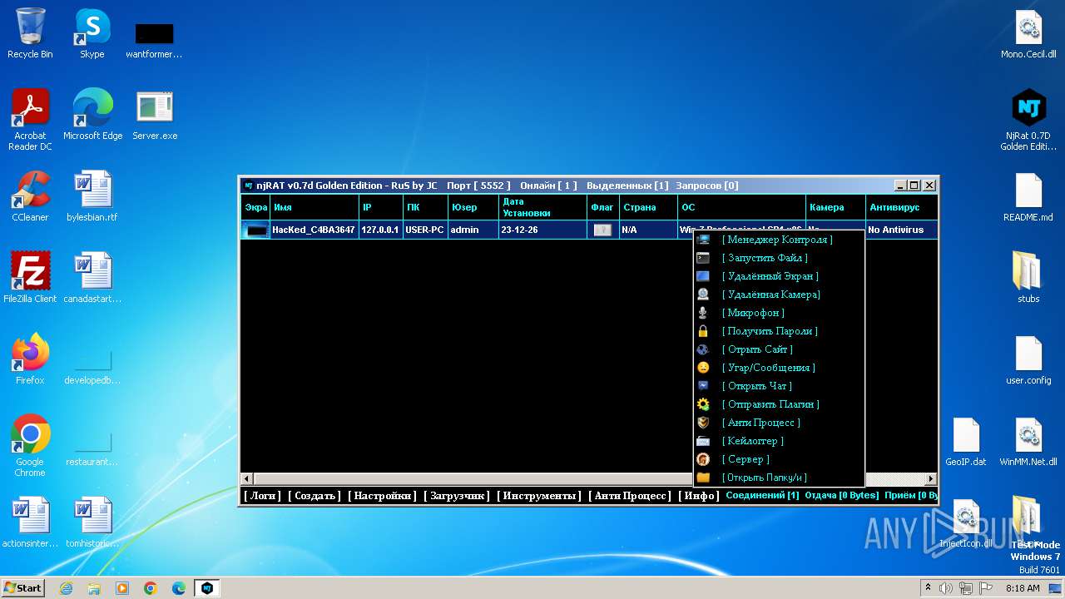Select the Удалённый Экран menu entry
The height and width of the screenshot is (599, 1065).
pos(770,276)
